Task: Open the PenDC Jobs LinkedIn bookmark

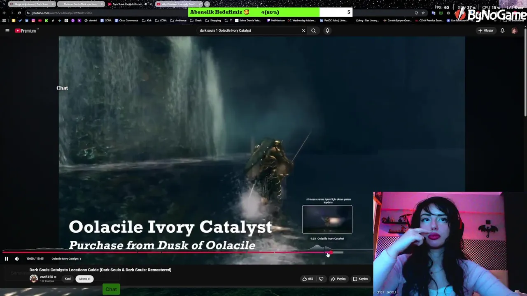Action: [333, 21]
